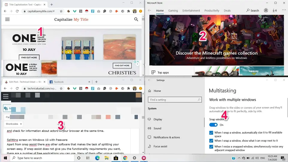Reload the technicalustad.com page
The width and height of the screenshot is (288, 162).
click(17, 88)
